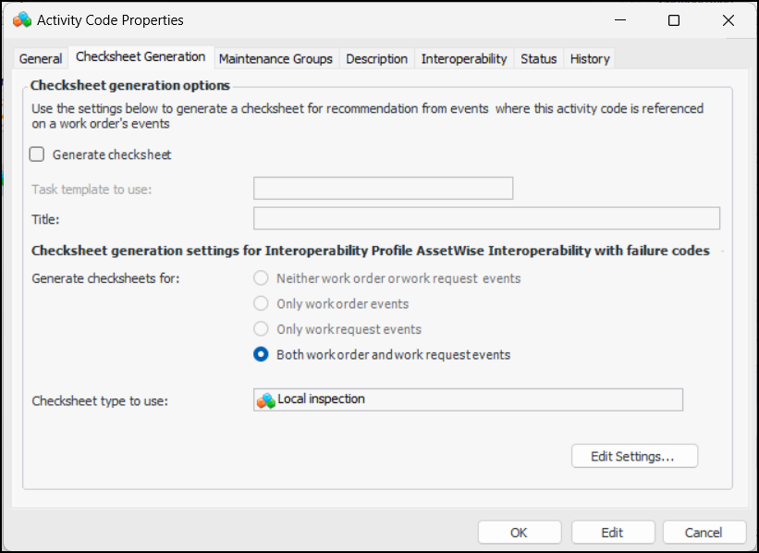This screenshot has width=759, height=553.
Task: Open the Maintenance Groups tab
Action: click(275, 59)
